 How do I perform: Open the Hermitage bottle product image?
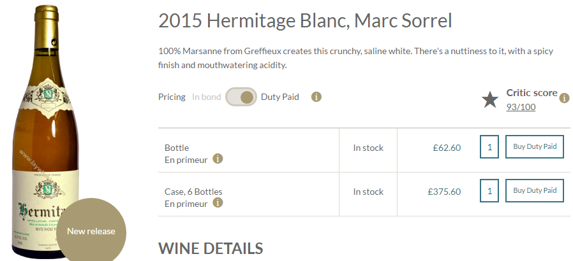[x=46, y=131]
